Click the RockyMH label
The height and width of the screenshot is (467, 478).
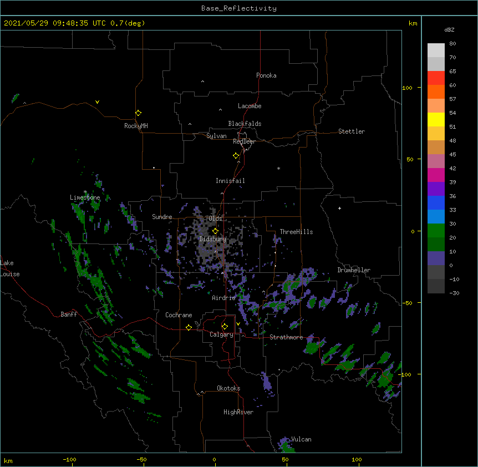[136, 126]
